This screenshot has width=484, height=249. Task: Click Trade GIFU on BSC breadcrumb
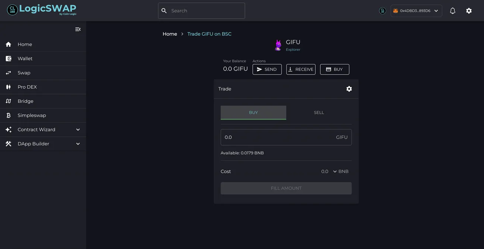209,34
